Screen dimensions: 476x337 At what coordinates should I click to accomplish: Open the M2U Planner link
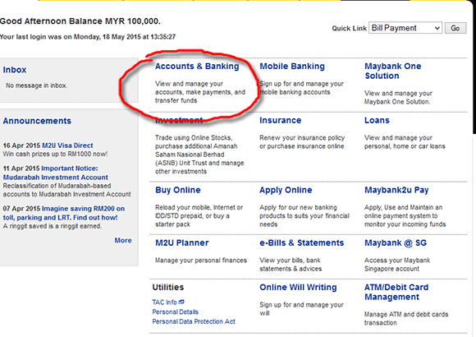[182, 243]
